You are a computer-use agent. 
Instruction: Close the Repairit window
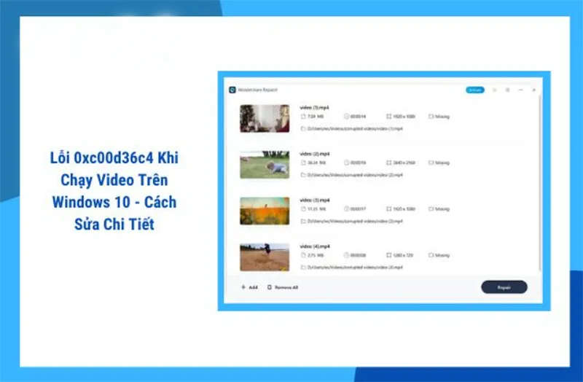(x=534, y=90)
